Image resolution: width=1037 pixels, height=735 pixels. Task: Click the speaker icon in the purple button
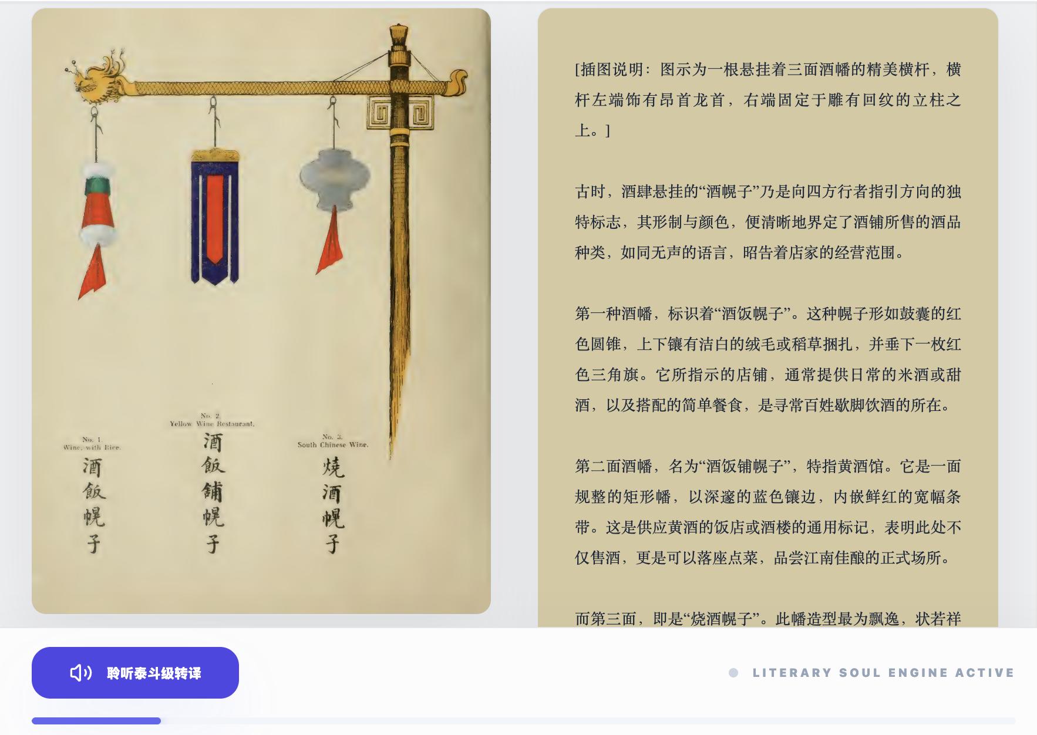(81, 673)
